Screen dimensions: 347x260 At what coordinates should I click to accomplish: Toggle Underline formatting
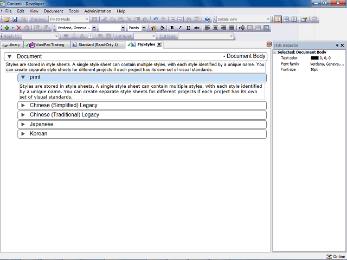[x=188, y=28]
